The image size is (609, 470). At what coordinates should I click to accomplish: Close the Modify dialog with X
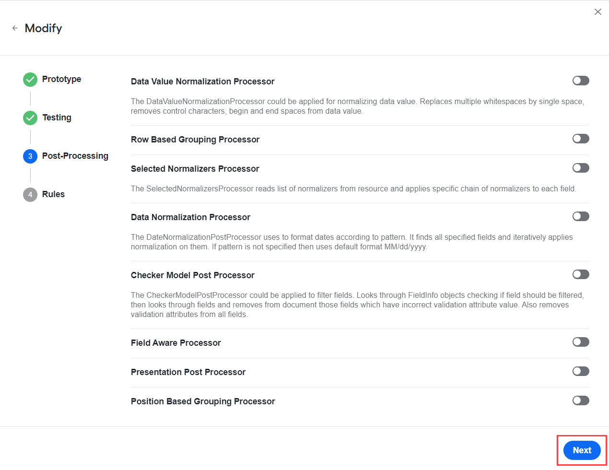[597, 12]
